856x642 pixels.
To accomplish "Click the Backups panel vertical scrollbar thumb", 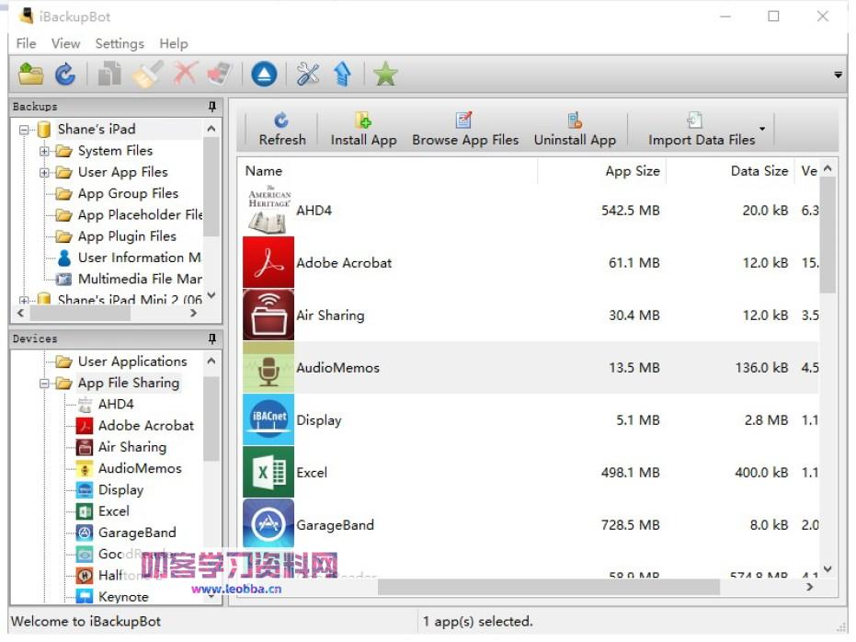I will (x=211, y=187).
